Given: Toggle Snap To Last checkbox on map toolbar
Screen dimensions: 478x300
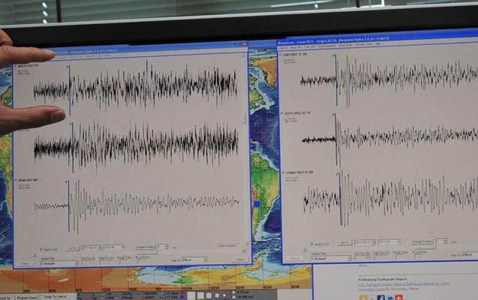Looking at the screenshot, I should click(41, 297).
